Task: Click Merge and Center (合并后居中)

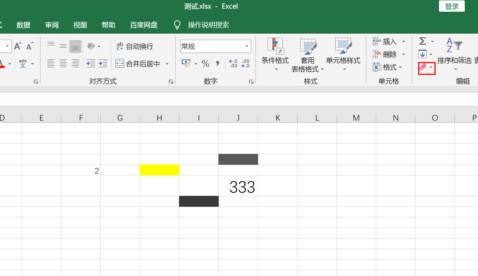Action: [x=138, y=64]
